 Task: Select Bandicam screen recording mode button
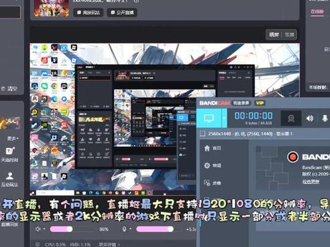(209, 118)
